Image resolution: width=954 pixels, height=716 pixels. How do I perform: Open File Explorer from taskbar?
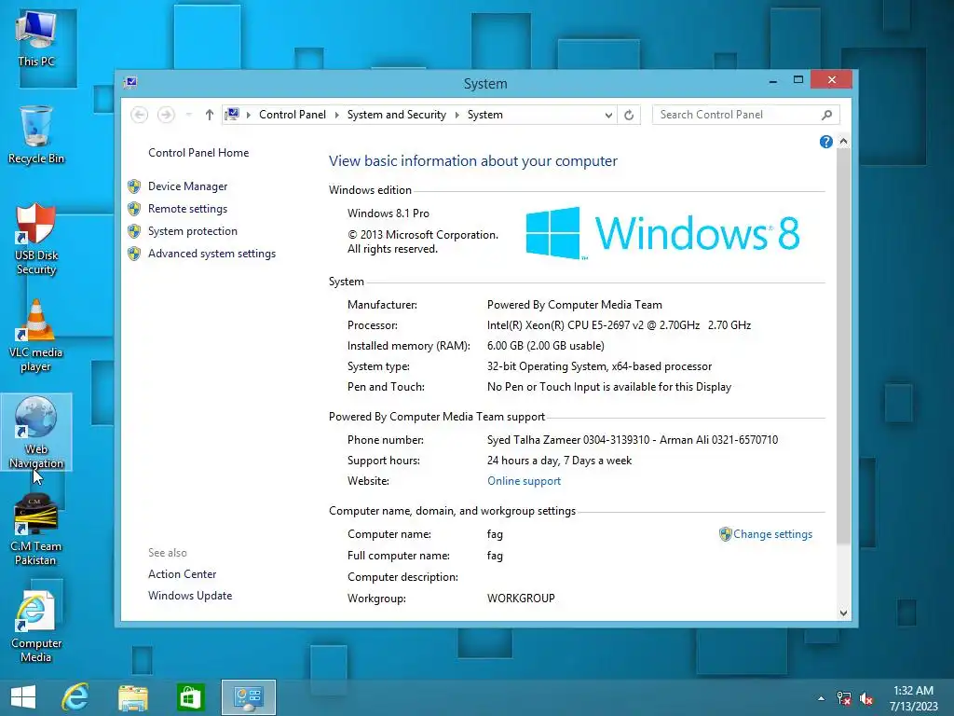(x=132, y=697)
